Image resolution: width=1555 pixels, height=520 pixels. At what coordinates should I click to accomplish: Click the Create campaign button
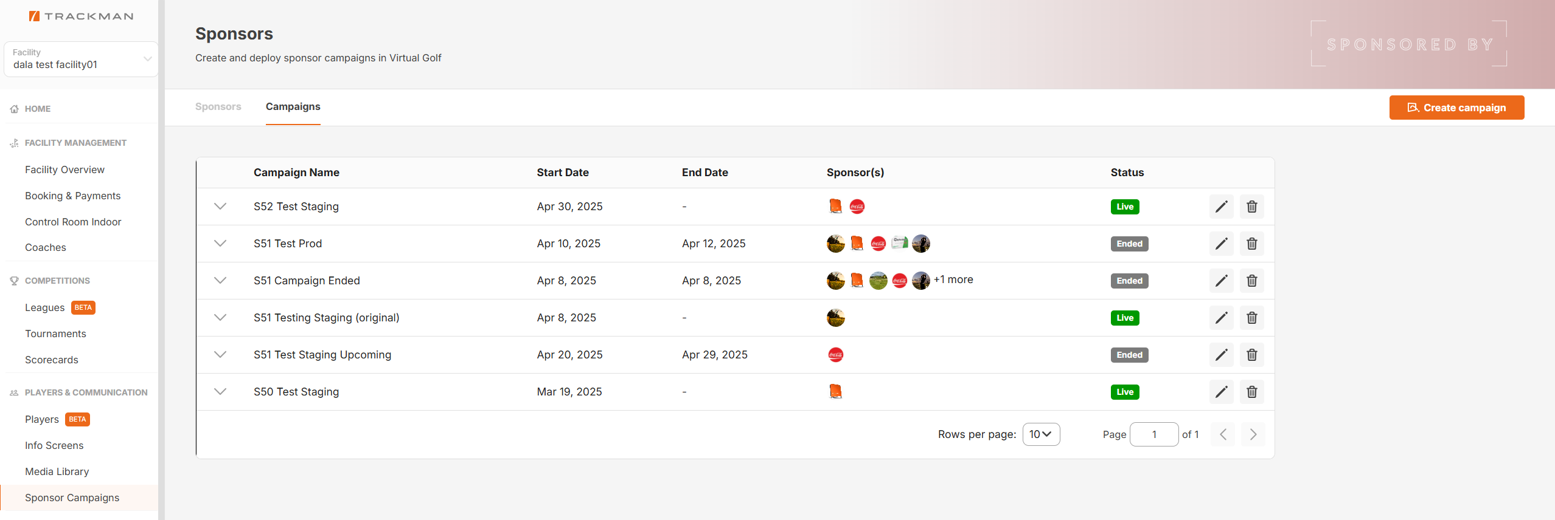pos(1456,108)
